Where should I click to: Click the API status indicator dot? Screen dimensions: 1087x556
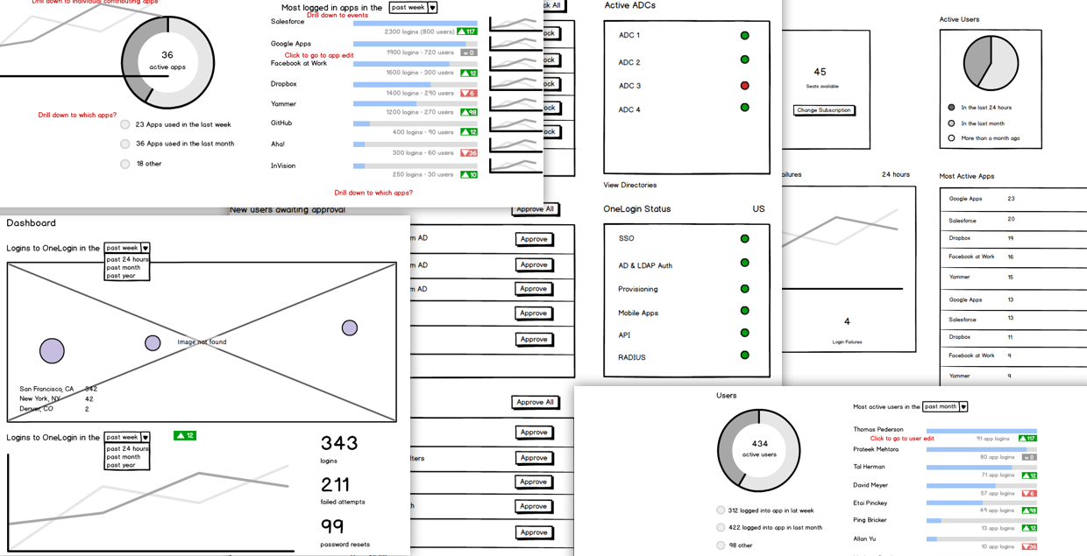click(744, 333)
